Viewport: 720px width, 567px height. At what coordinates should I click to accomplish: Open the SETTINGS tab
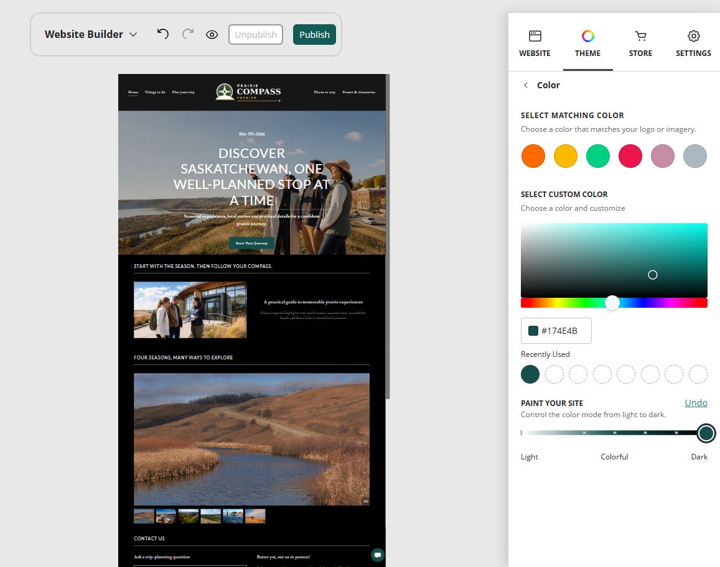693,44
